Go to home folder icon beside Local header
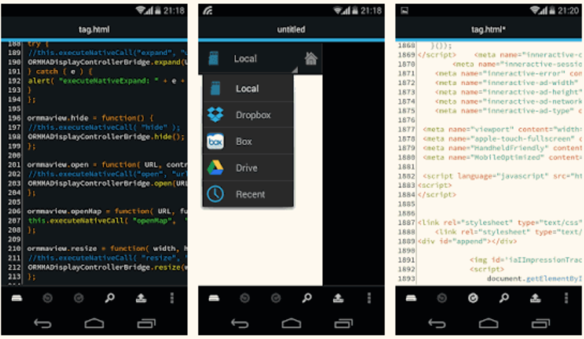This screenshot has height=339, width=584. click(311, 58)
